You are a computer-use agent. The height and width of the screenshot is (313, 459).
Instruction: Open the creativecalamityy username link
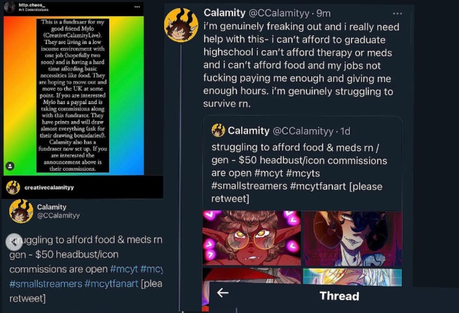click(49, 188)
